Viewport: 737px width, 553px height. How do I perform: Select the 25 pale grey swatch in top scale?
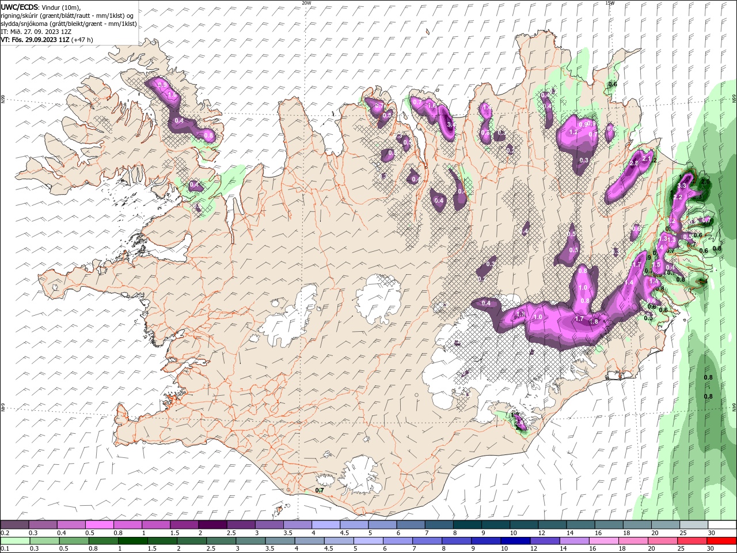pyautogui.click(x=694, y=525)
